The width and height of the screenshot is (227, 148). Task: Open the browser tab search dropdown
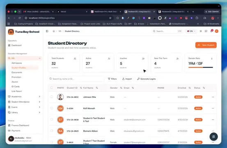(19, 12)
